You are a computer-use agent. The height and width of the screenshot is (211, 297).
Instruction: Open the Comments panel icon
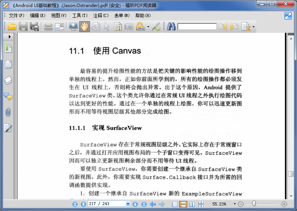click(8, 96)
